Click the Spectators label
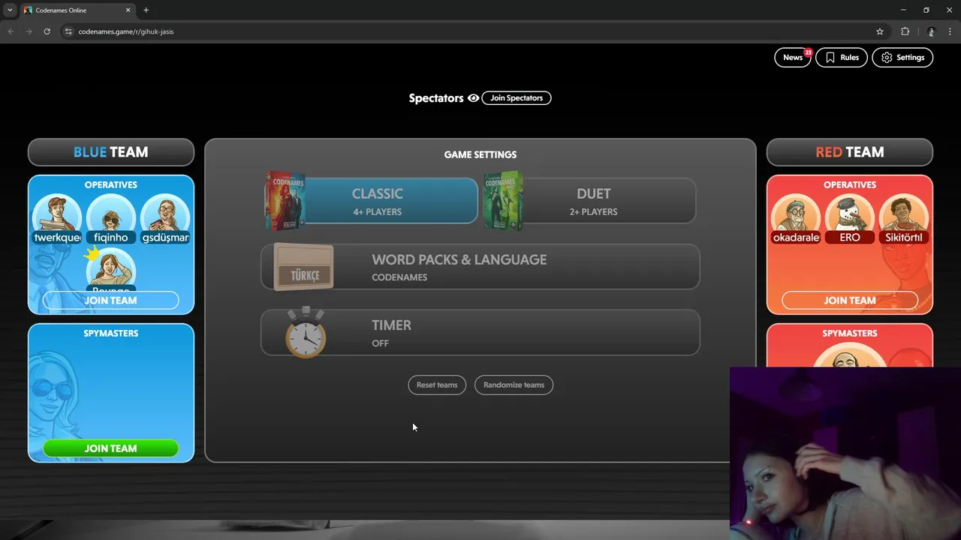Viewport: 961px width, 540px height. [x=436, y=98]
